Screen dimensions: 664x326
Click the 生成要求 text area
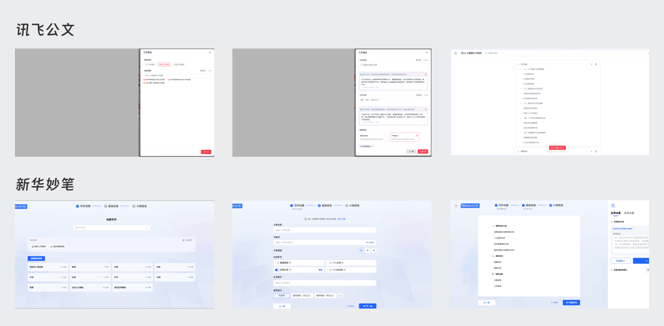[x=325, y=283]
